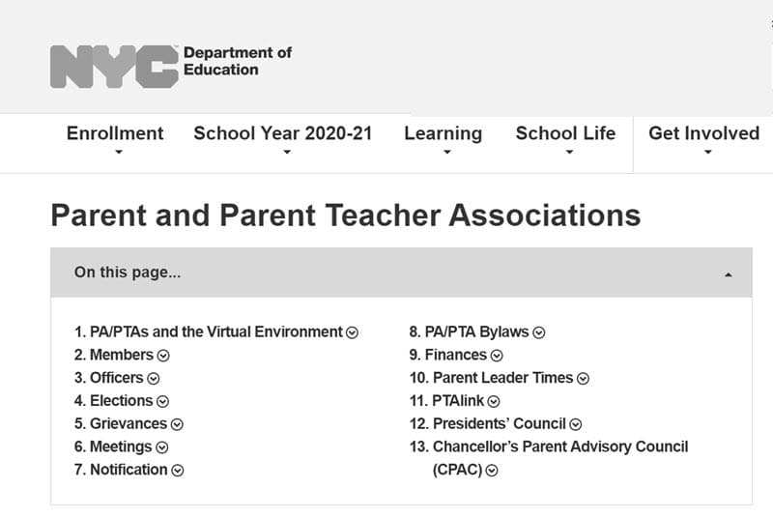Click the circled arrow beside Elections
This screenshot has height=518, width=773.
(162, 402)
